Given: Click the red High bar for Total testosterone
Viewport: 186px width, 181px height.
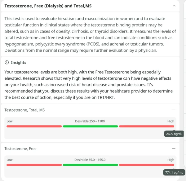Looking at the screenshot, I should pos(146,126).
